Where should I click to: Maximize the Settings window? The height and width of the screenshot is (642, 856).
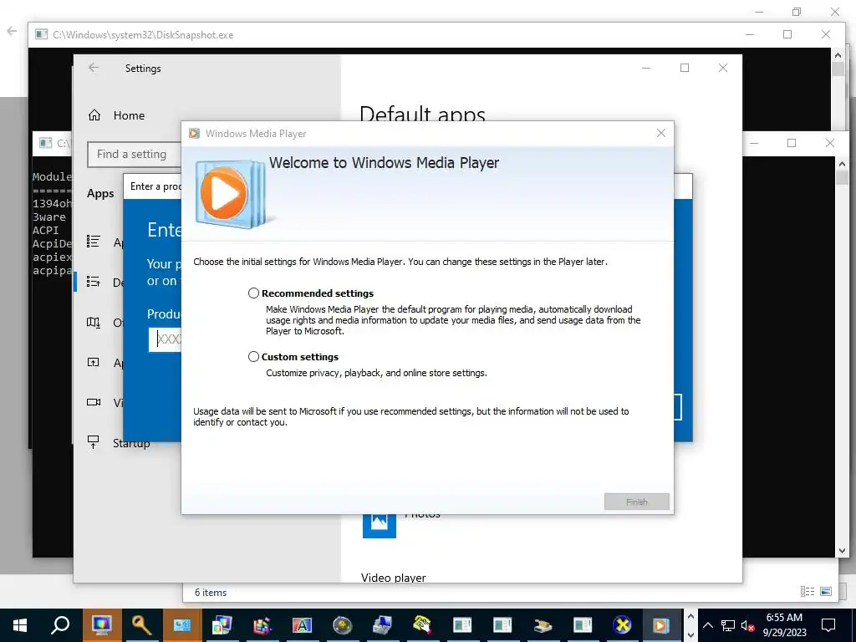[x=685, y=68]
